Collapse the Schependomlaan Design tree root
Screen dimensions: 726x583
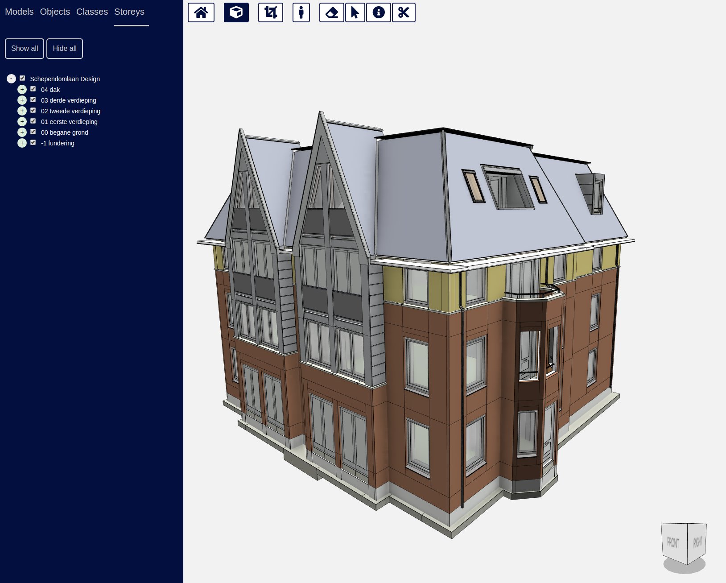coord(11,79)
